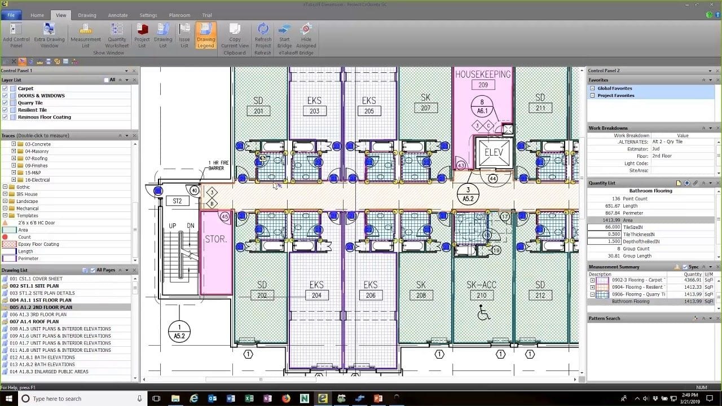The image size is (722, 406).
Task: Expand 0902-3 Flooring Carpet measurement row
Action: click(x=592, y=280)
